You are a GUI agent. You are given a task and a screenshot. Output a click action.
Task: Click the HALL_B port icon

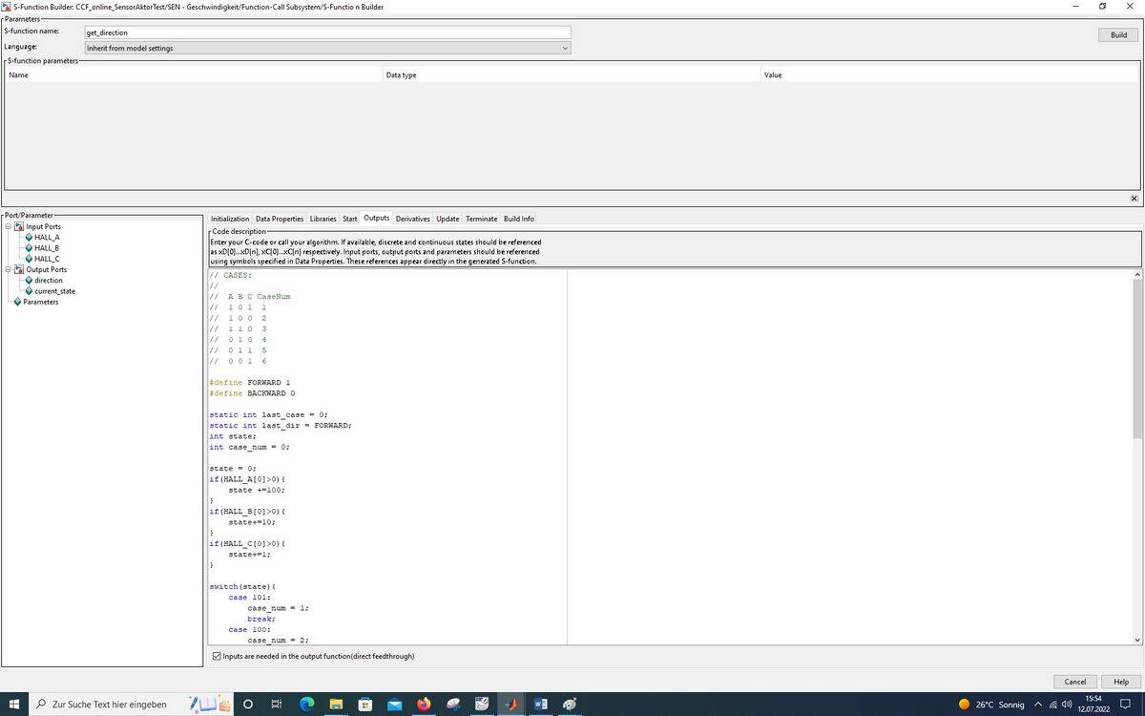(x=29, y=248)
